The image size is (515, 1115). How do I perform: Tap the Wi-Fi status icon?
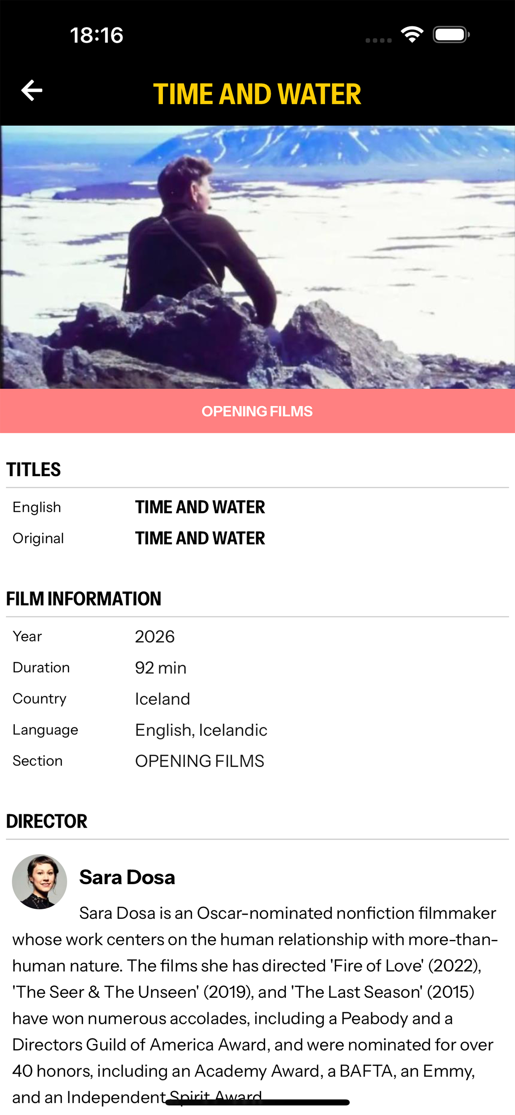click(x=412, y=35)
